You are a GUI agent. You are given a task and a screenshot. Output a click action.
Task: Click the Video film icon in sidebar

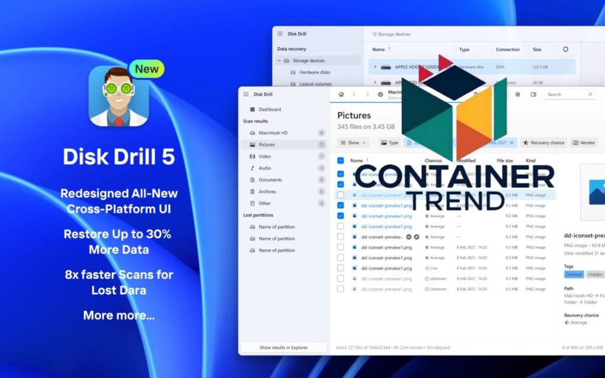[x=252, y=156]
